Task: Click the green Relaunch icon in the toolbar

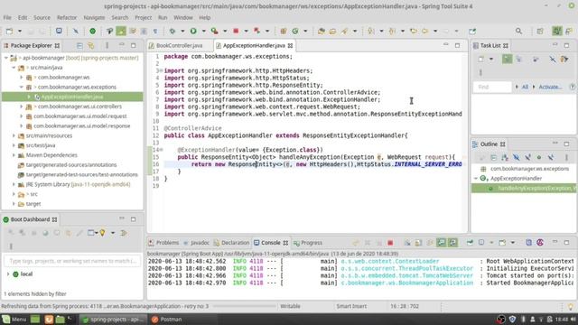Action: [92, 32]
